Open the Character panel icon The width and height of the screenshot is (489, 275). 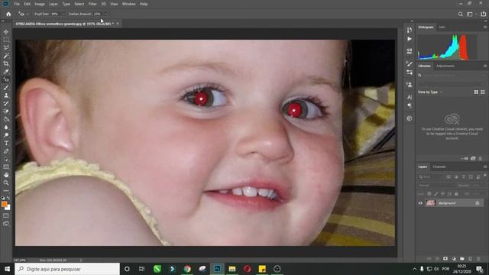coord(410,97)
